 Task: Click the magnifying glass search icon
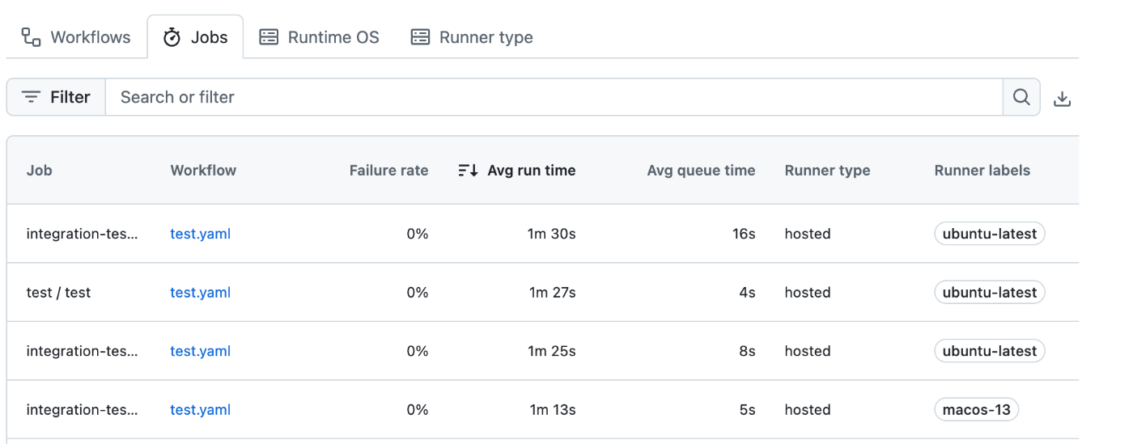pyautogui.click(x=1021, y=97)
